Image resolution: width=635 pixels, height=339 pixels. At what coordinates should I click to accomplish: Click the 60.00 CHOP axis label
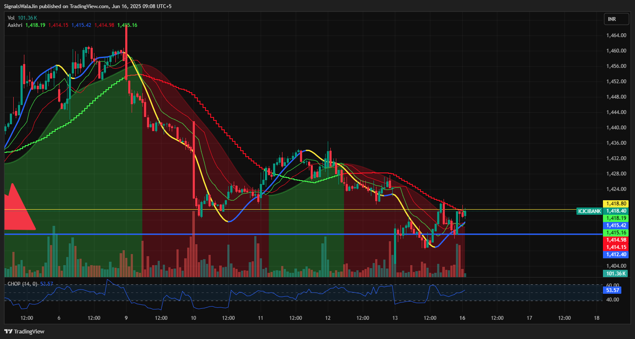pos(613,285)
